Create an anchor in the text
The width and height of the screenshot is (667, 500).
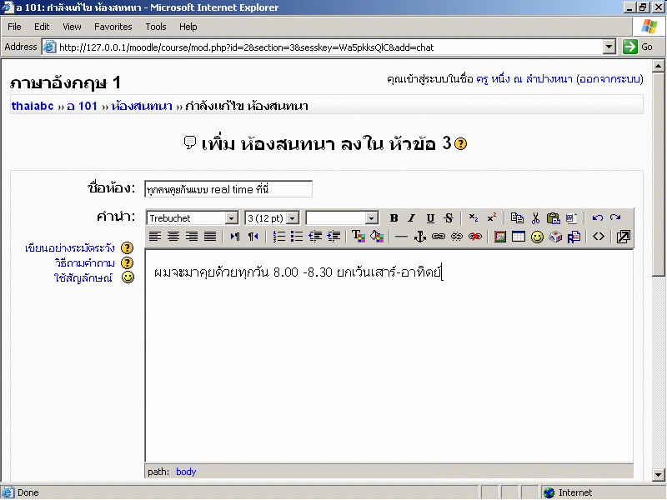[x=420, y=237]
